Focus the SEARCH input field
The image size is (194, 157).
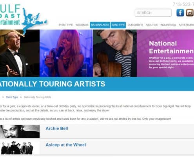click(153, 13)
